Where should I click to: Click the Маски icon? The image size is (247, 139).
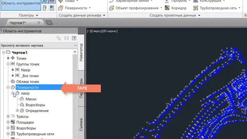tap(22, 99)
